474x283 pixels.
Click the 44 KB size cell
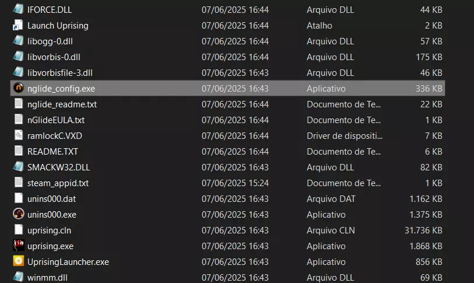point(431,10)
